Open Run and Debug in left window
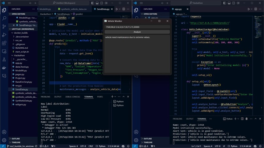264x148 pixels. (4, 35)
